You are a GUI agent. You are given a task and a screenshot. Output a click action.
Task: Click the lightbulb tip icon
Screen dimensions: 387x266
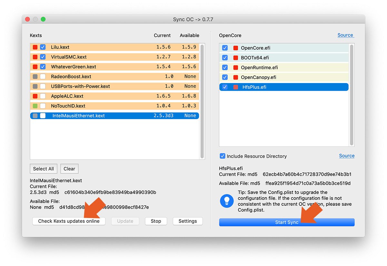click(x=227, y=201)
